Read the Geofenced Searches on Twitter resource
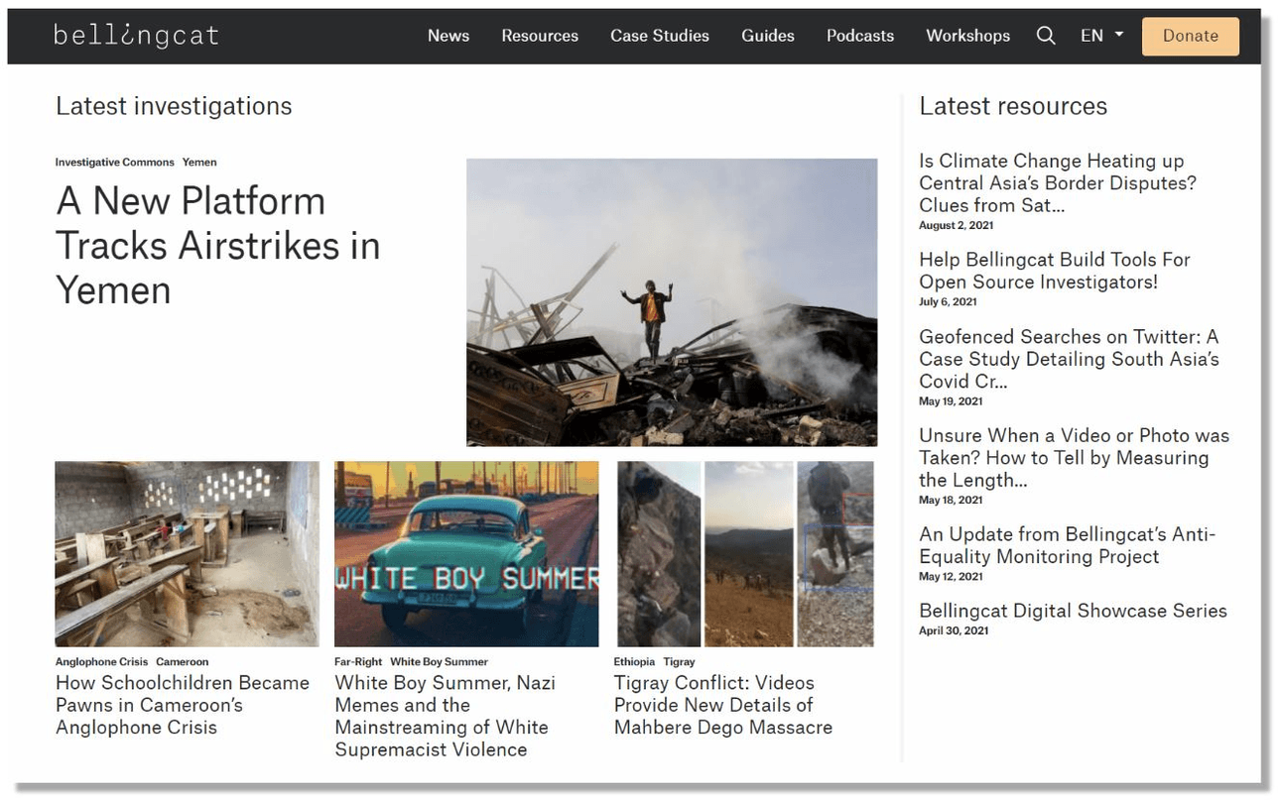1280x800 pixels. 1068,359
